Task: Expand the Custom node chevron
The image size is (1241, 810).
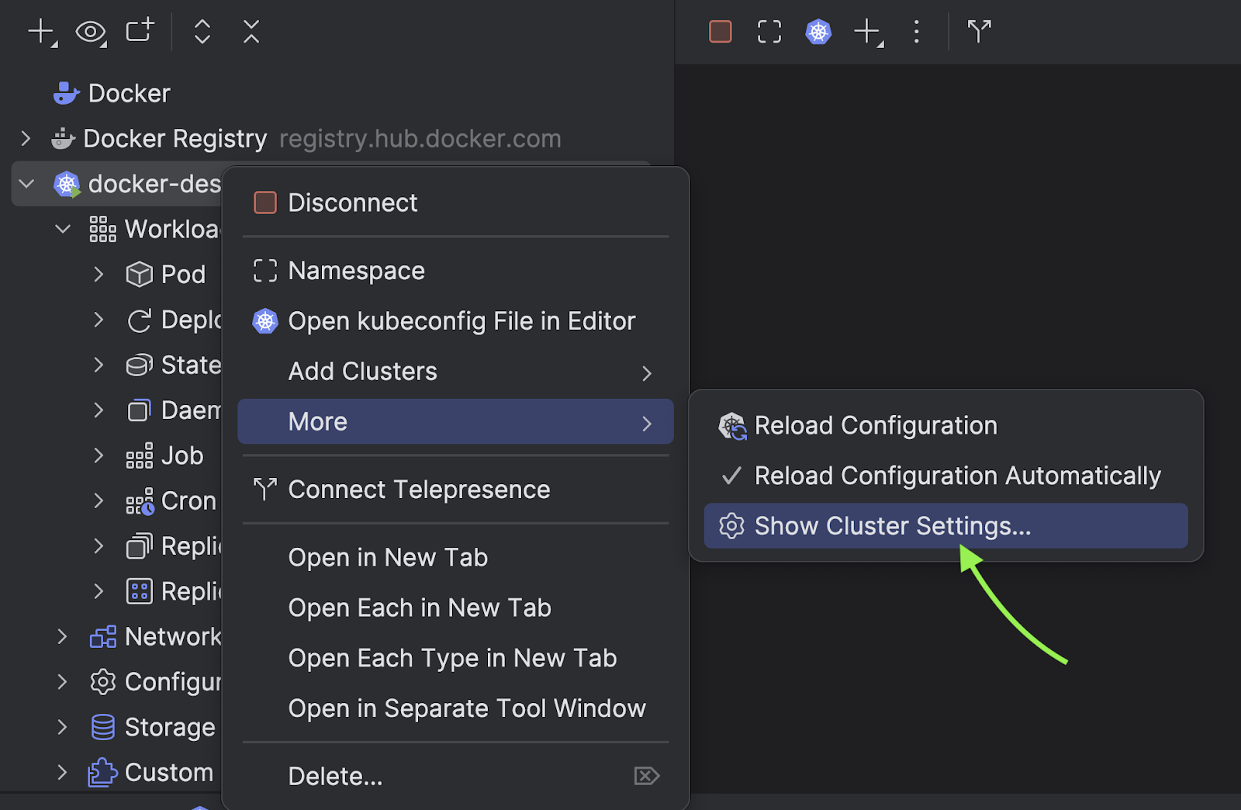Action: pyautogui.click(x=62, y=773)
